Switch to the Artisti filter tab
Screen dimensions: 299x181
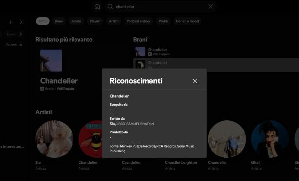tap(114, 21)
